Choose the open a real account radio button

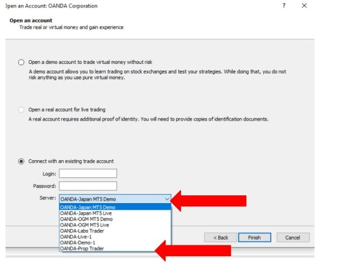click(x=21, y=110)
